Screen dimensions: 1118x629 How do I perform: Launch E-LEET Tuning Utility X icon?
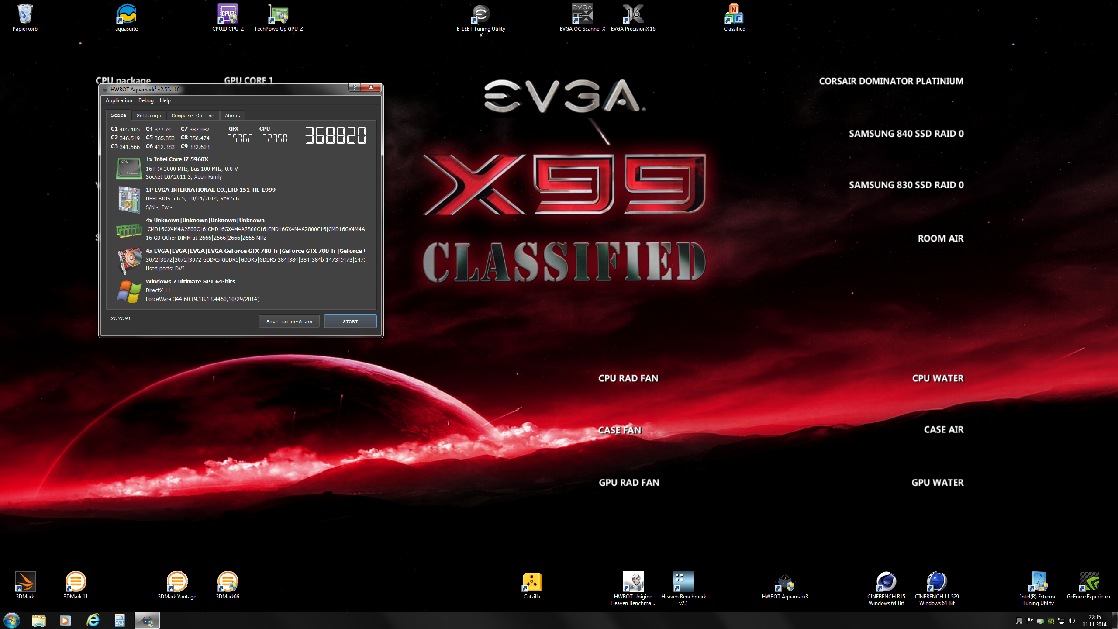[481, 20]
